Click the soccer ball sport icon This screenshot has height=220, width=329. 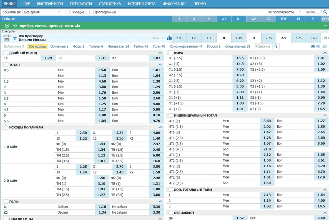(7, 26)
